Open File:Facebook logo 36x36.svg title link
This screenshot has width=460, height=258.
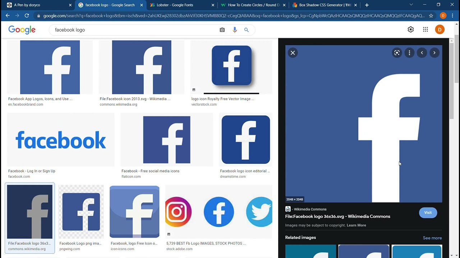pos(337,216)
